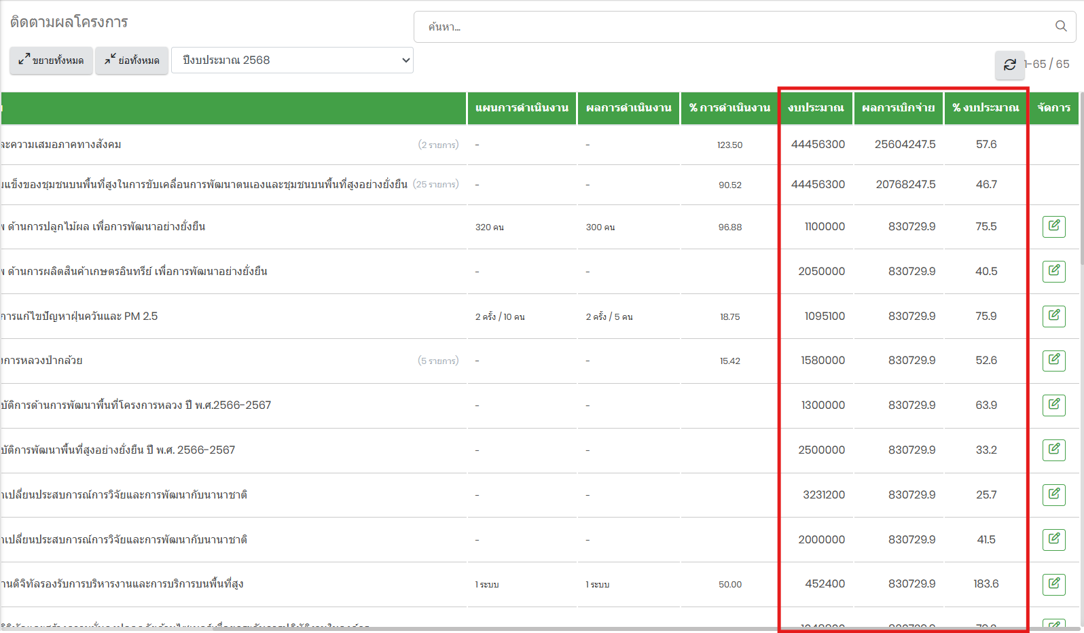Click the refresh table icon button
Viewport: 1084px width, 633px height.
[1009, 65]
